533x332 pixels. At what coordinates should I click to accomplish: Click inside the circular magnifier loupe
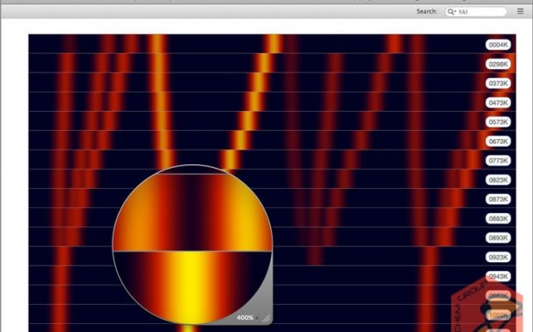[192, 245]
